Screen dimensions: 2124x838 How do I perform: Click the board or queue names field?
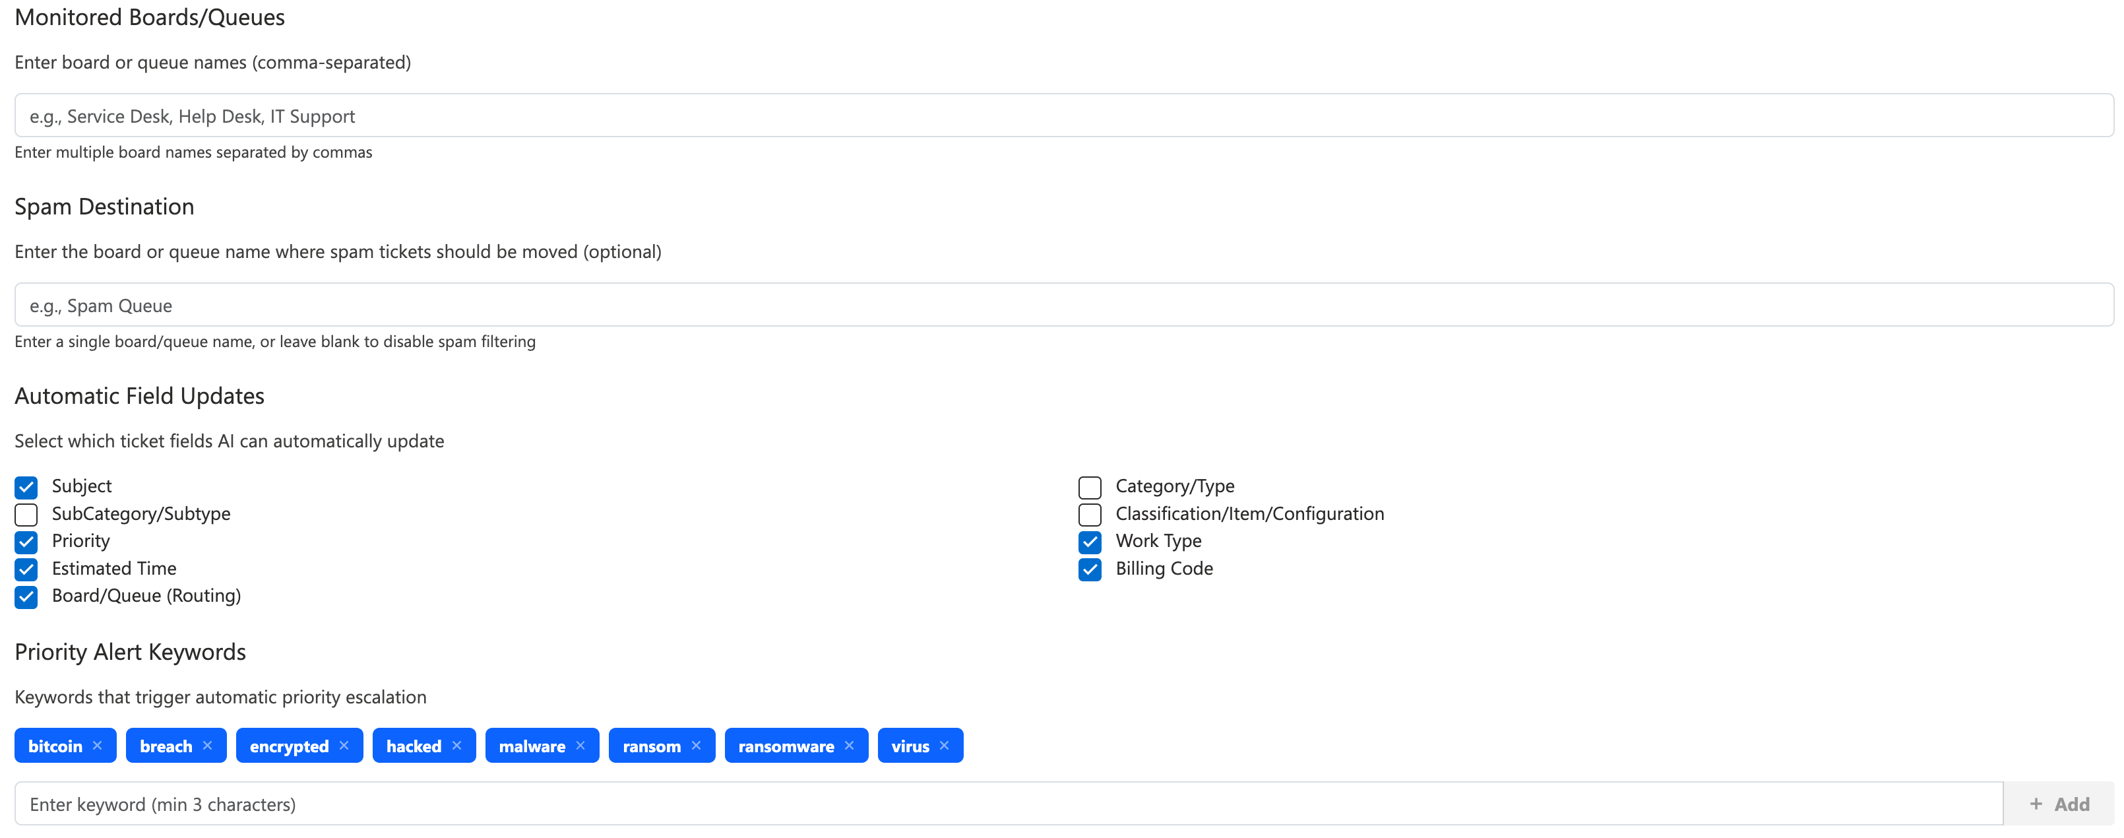coord(1063,115)
